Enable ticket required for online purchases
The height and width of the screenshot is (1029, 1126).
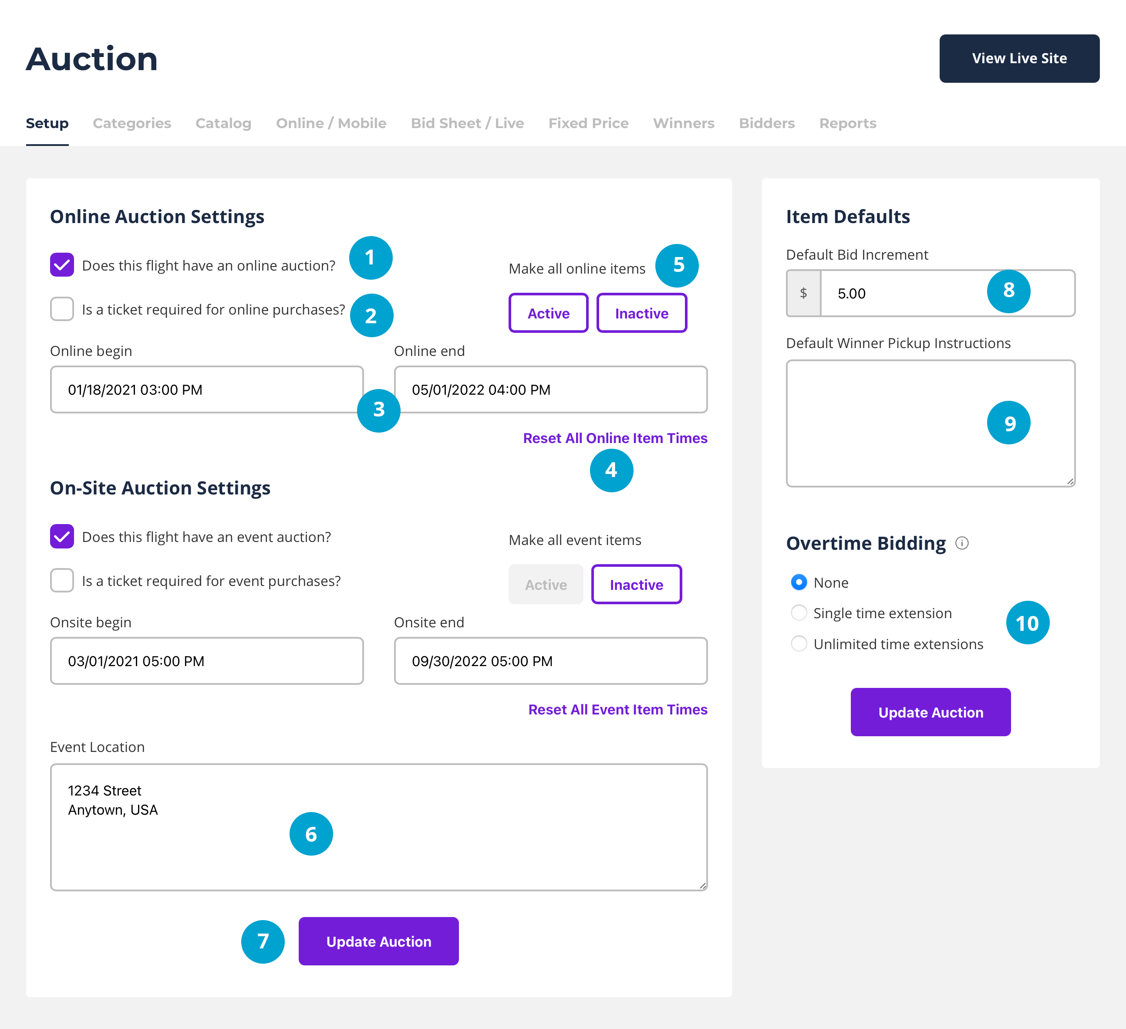click(62, 309)
